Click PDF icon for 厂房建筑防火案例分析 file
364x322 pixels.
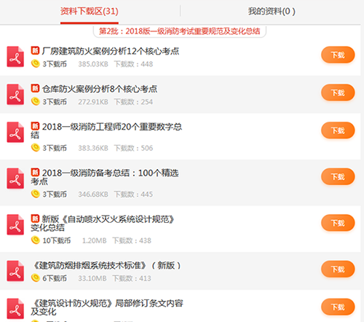[x=15, y=57]
